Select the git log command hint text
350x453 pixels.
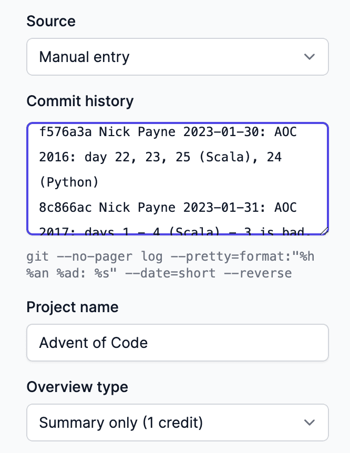point(158,264)
